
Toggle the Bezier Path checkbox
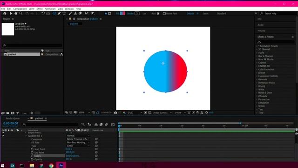coord(164,14)
